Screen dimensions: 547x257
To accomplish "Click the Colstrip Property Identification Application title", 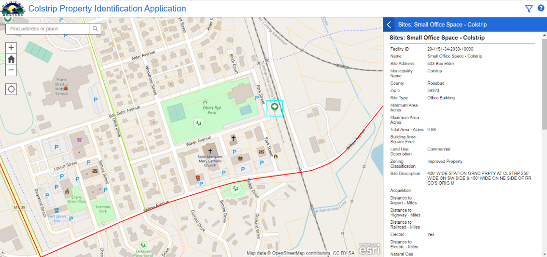I will click(x=107, y=8).
